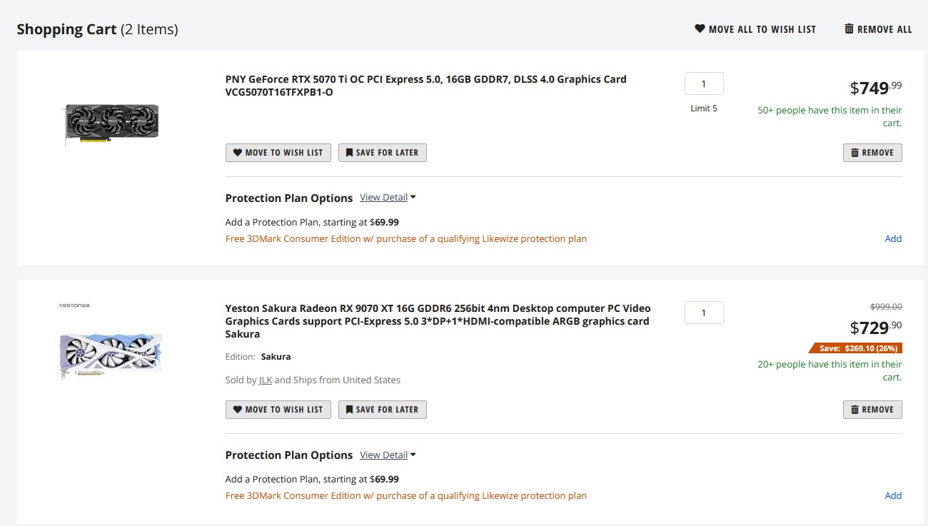Click the Remove All button

point(878,29)
